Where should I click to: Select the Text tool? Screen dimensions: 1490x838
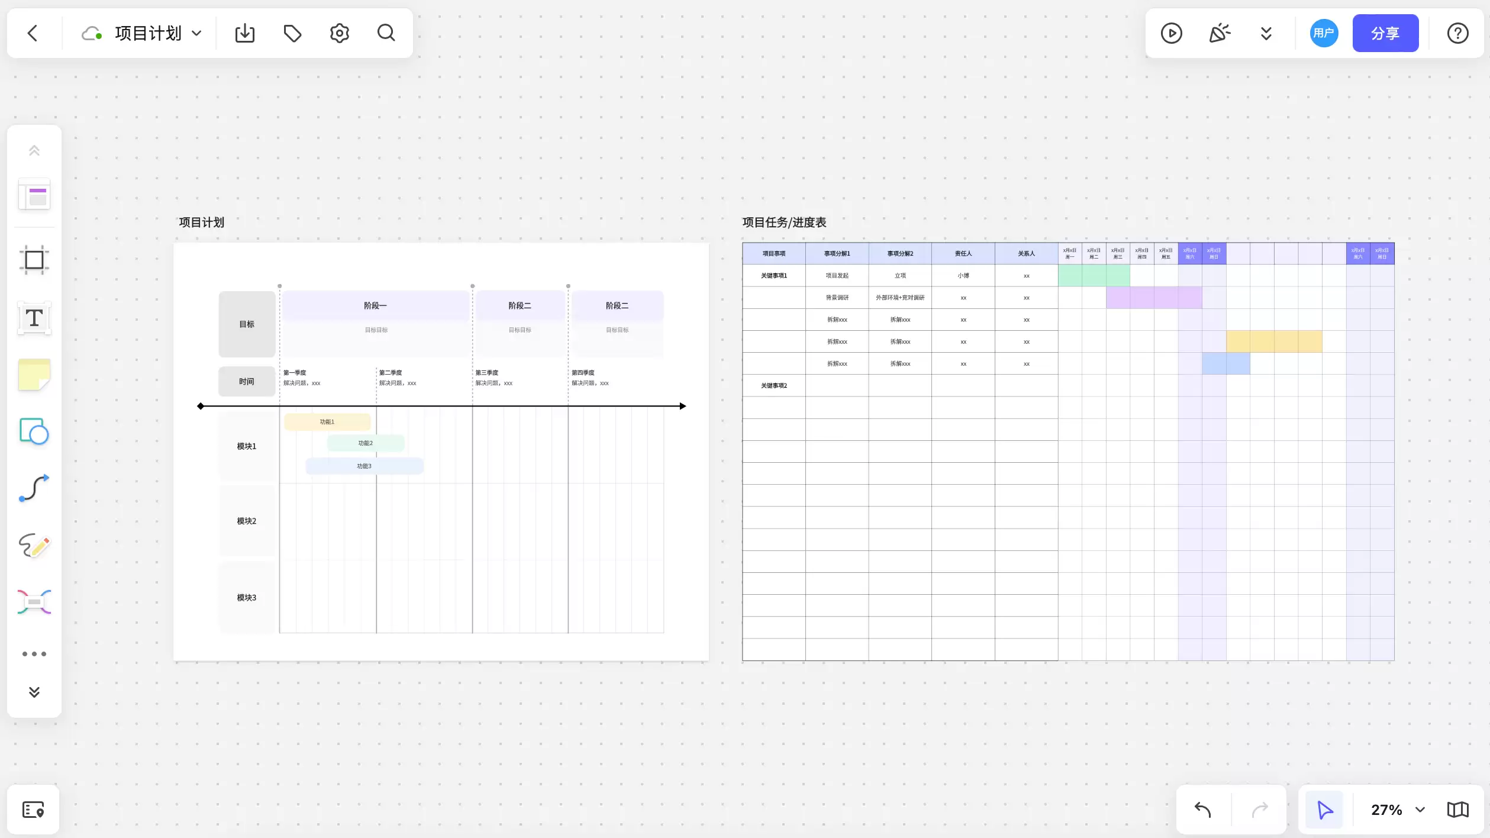(34, 318)
